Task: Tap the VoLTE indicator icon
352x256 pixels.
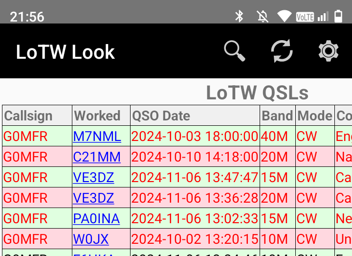Action: click(305, 17)
